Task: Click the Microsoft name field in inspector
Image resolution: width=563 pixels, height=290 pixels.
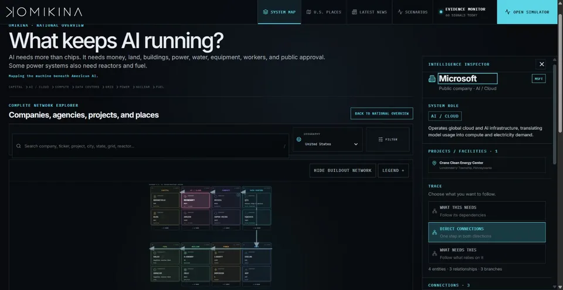Action: (467, 78)
